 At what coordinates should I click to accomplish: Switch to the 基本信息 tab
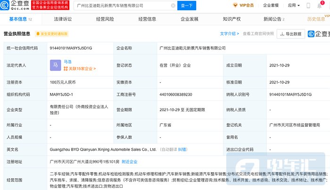pos(20,19)
